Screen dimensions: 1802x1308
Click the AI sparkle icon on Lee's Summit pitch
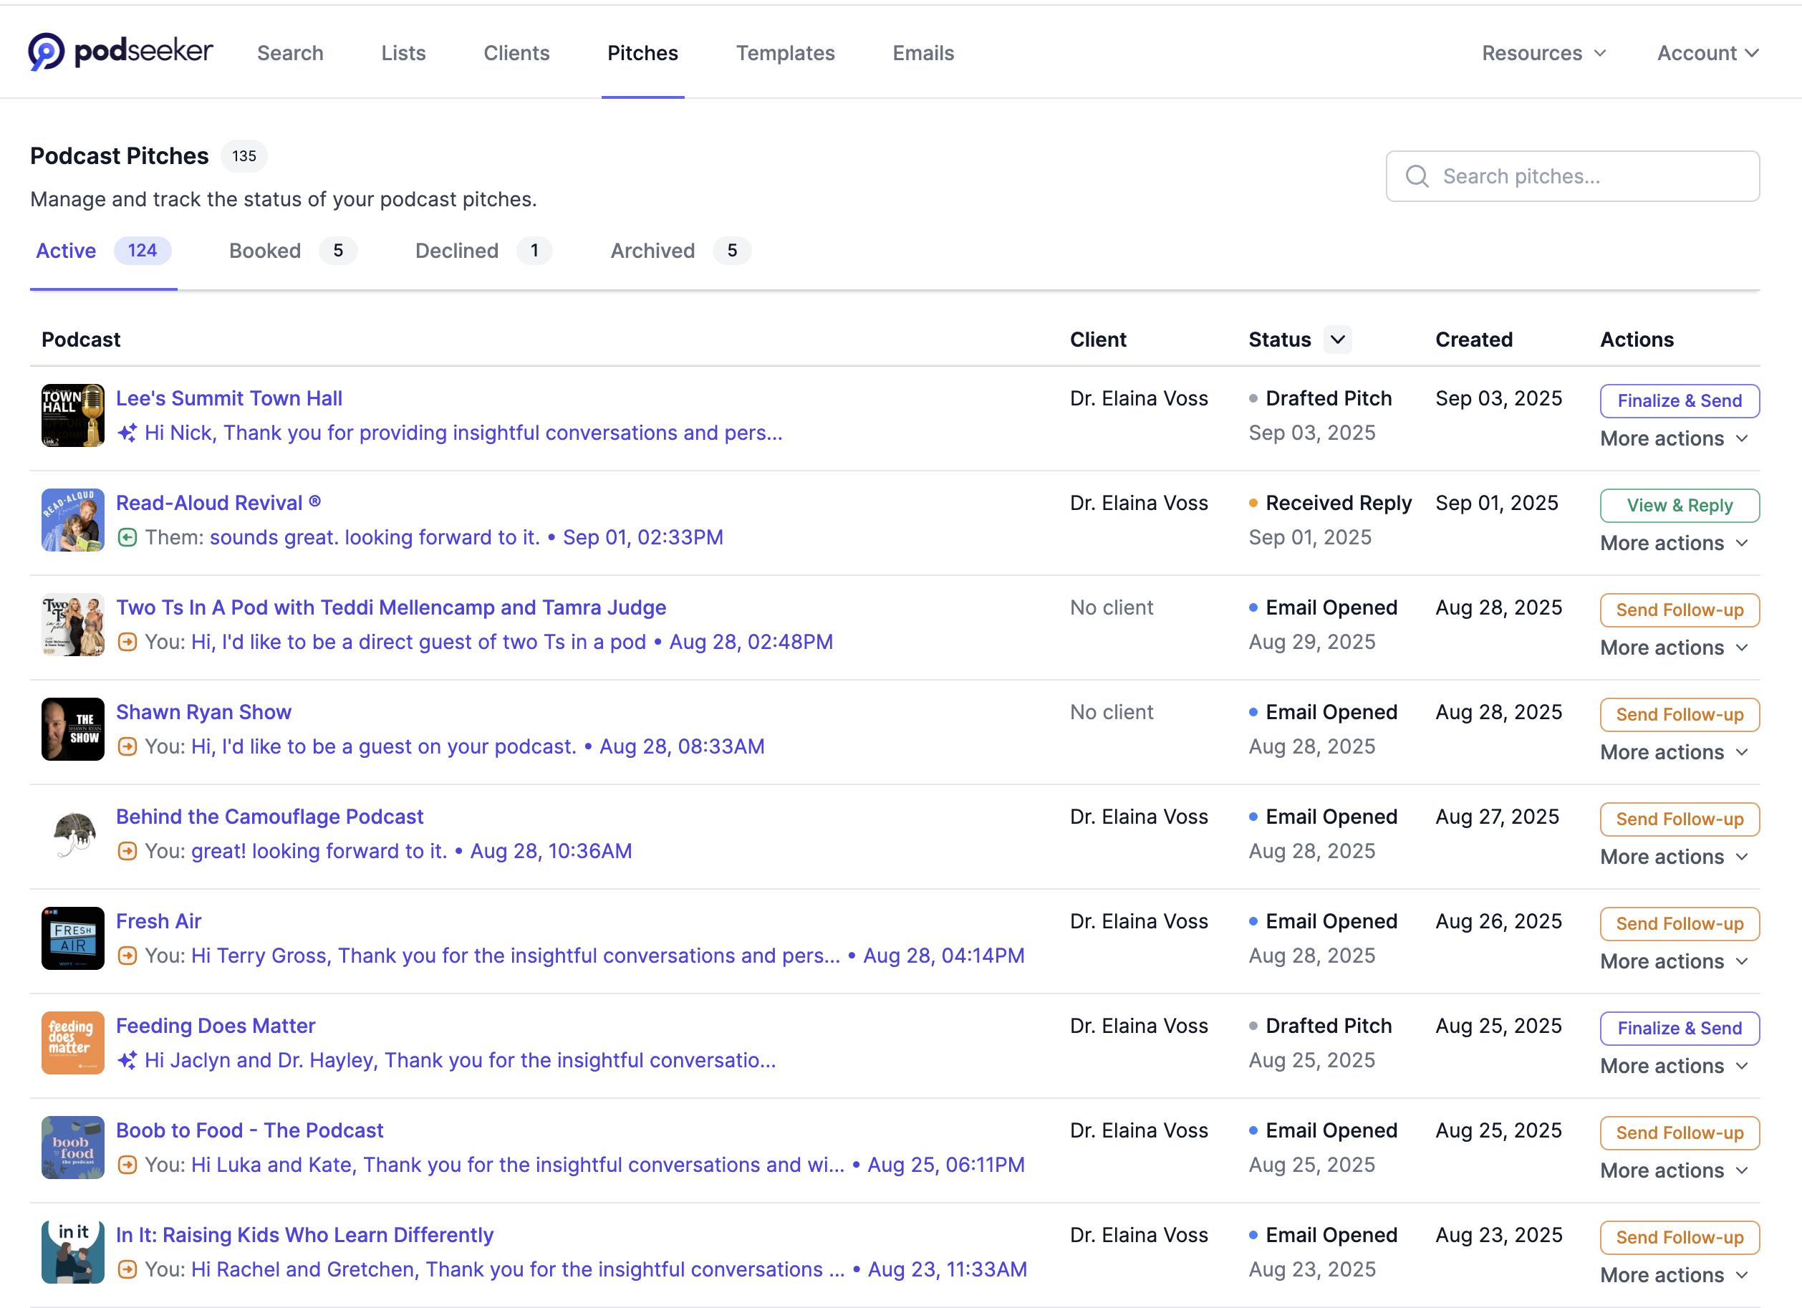(127, 433)
